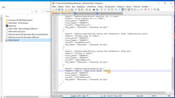Open the Макросы menu
175x98 pixels.
121,7
